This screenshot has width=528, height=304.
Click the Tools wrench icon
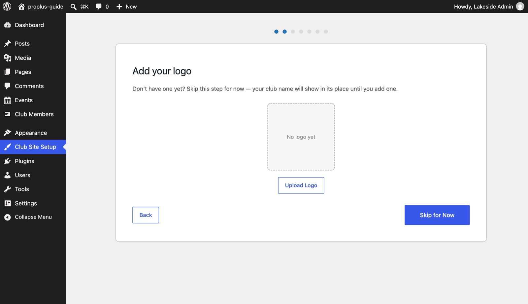coord(8,189)
